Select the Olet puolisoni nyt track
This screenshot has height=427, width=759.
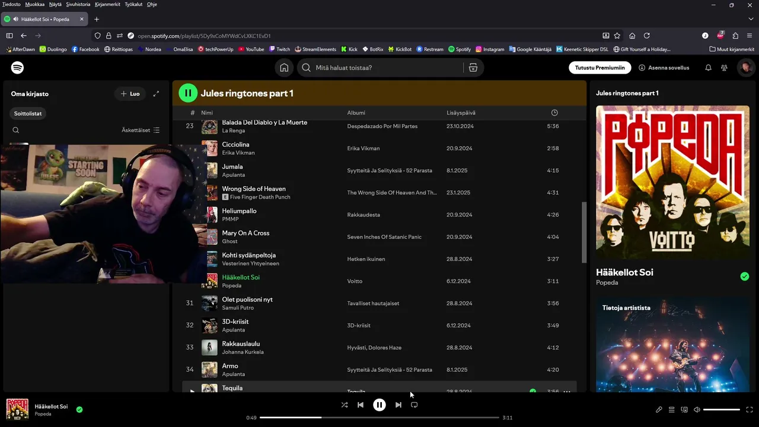tap(247, 299)
